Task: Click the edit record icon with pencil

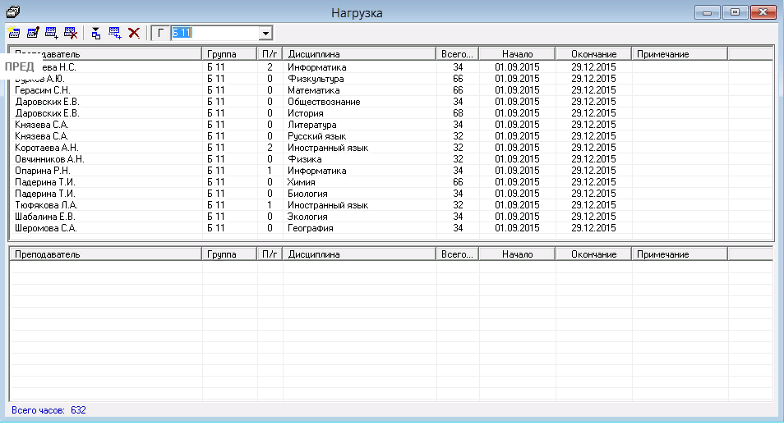Action: tap(33, 33)
